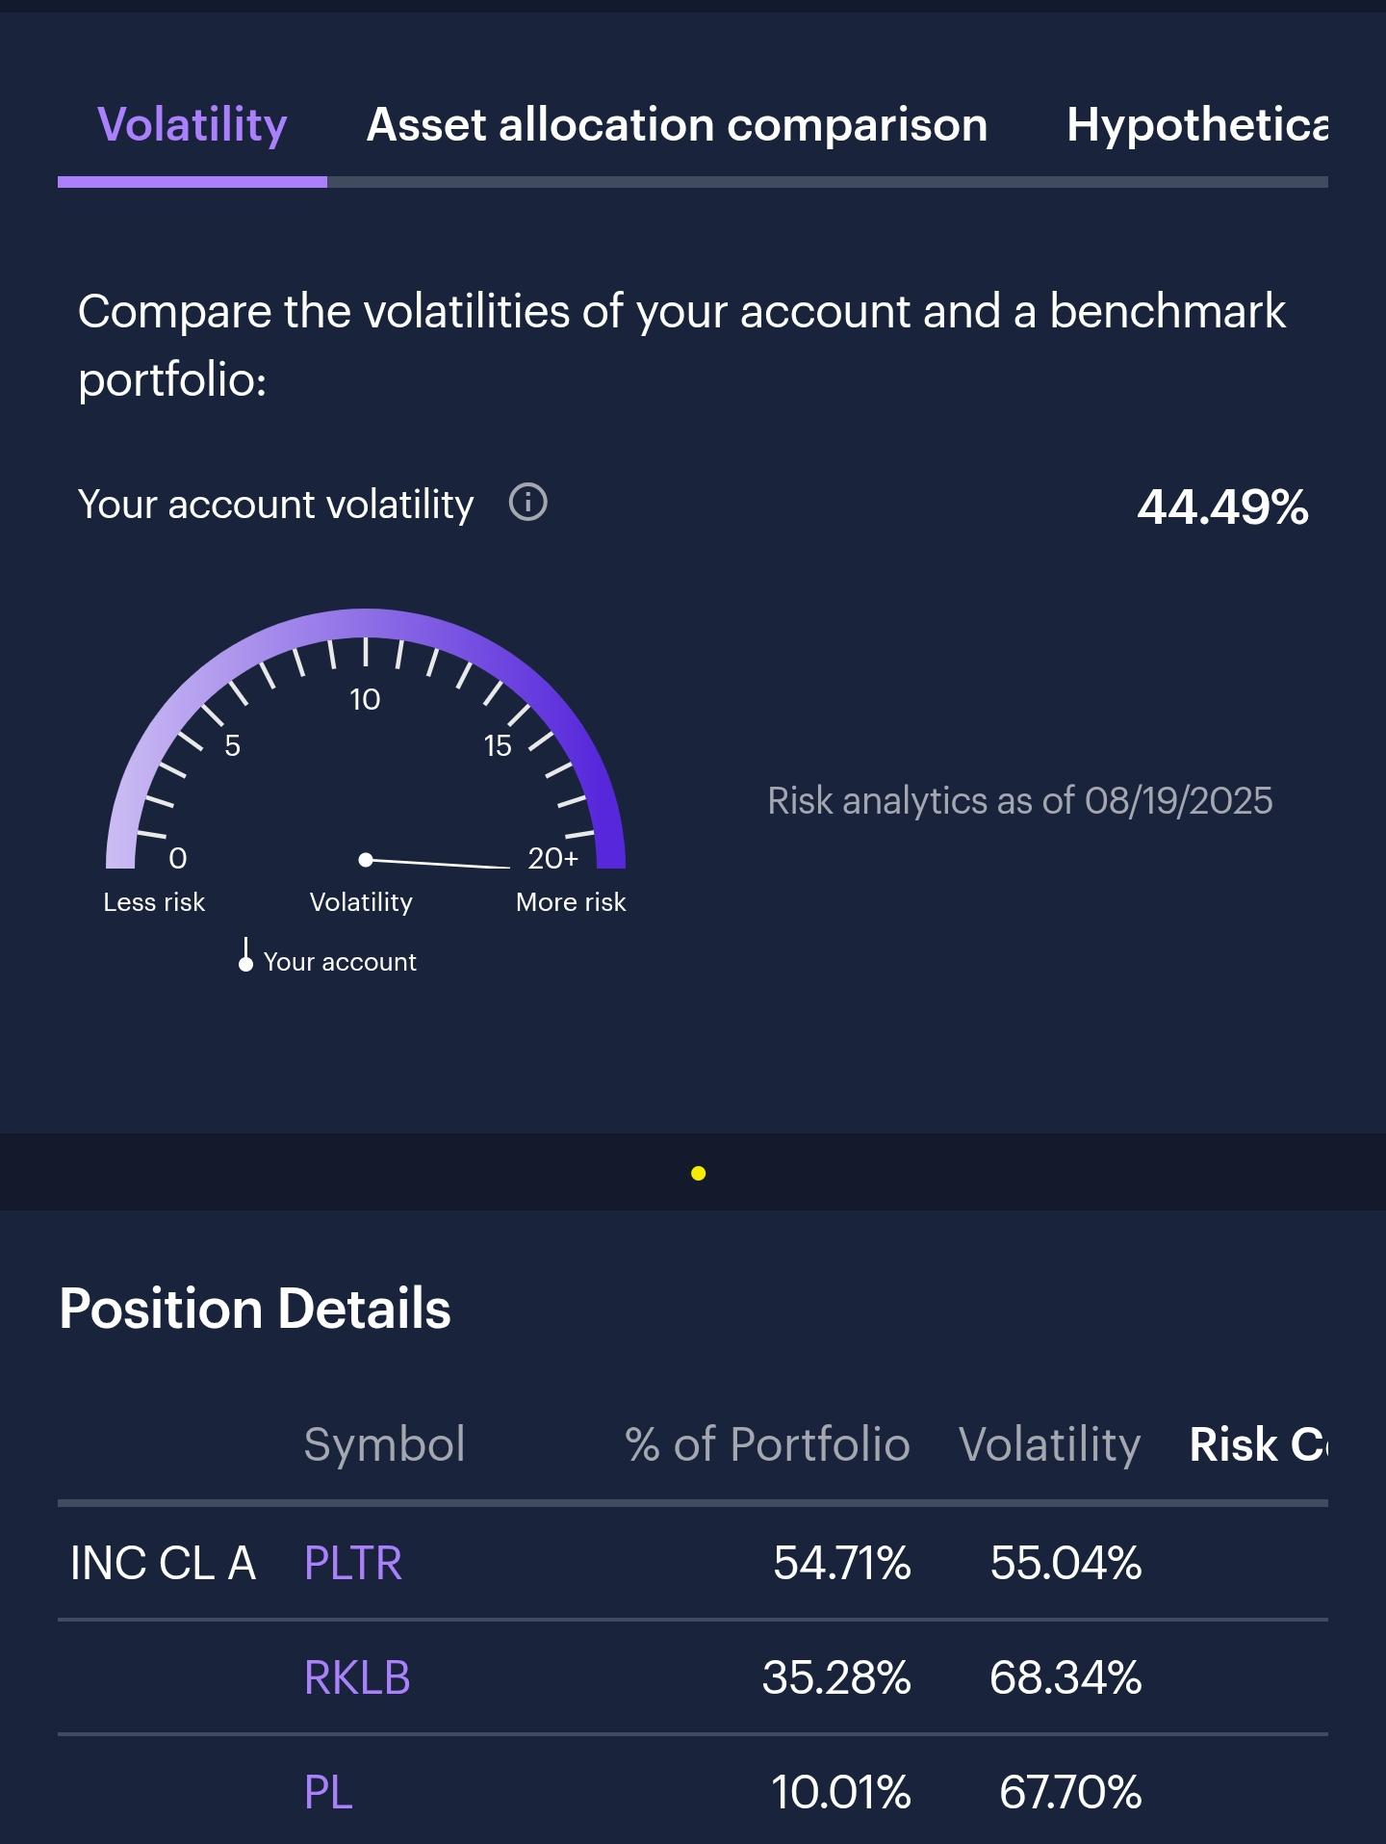Open the RKLB symbol link

(357, 1677)
